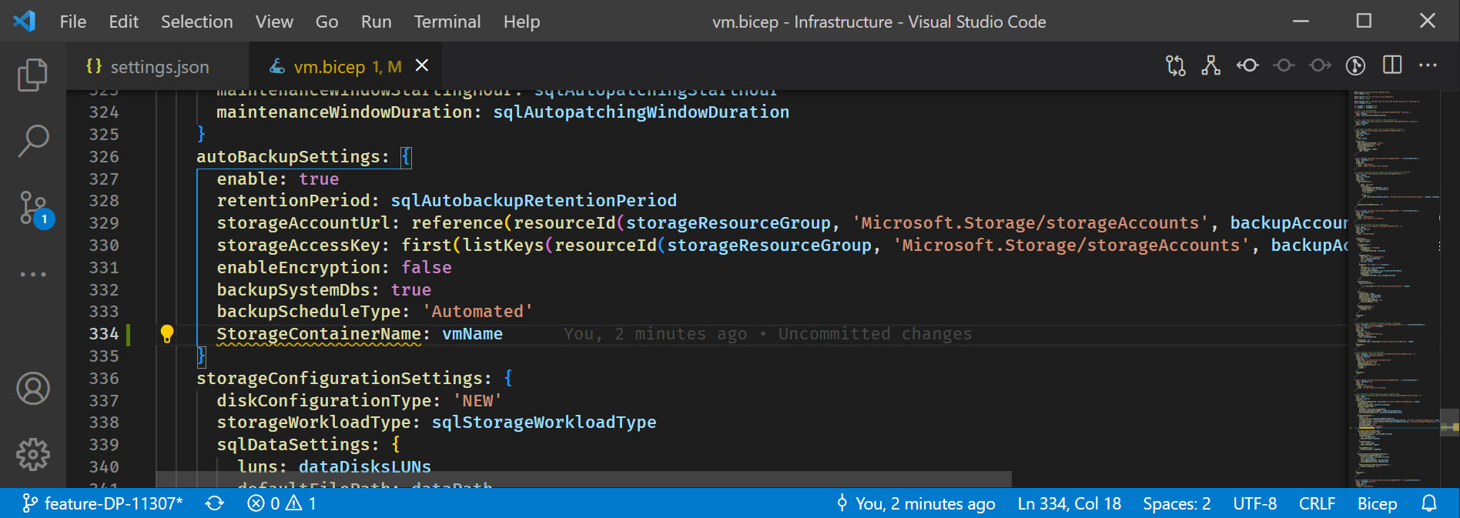The height and width of the screenshot is (518, 1460).
Task: Click 'storageAccountUrl' property on line 329
Action: [x=303, y=223]
